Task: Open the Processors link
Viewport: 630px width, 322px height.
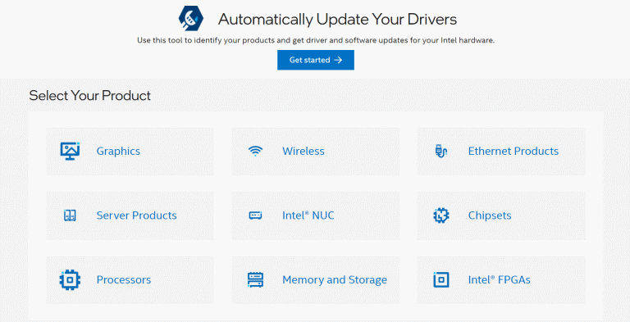Action: (x=124, y=280)
